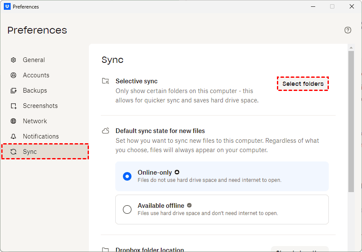
Task: Click the cloud badge next to Online-only
Action: [x=177, y=172]
